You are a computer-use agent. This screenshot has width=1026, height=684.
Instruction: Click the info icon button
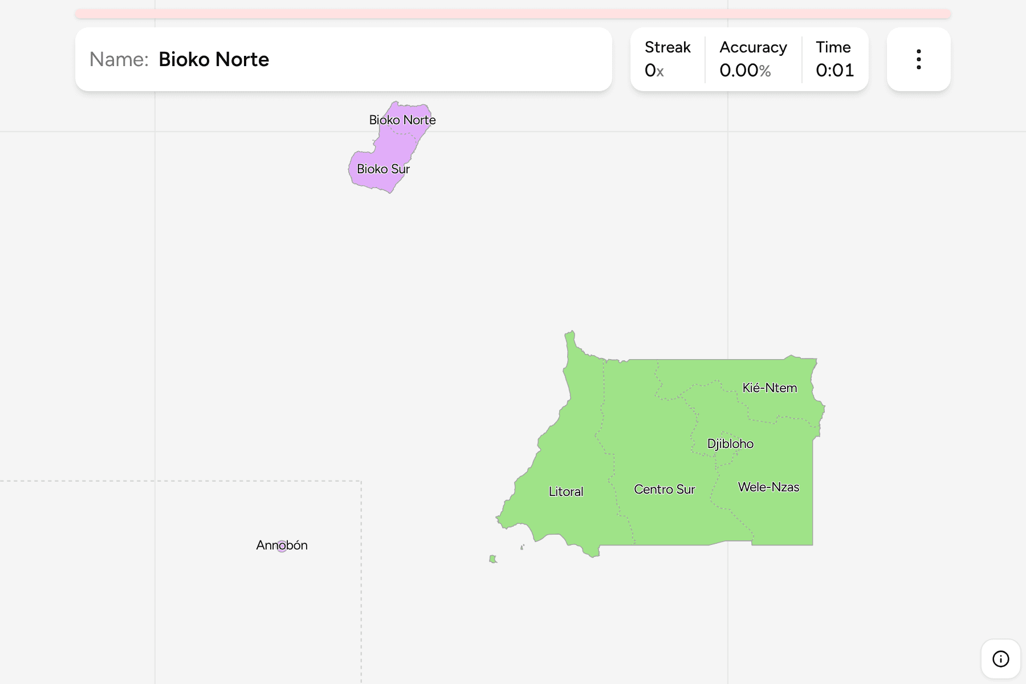tap(1000, 659)
